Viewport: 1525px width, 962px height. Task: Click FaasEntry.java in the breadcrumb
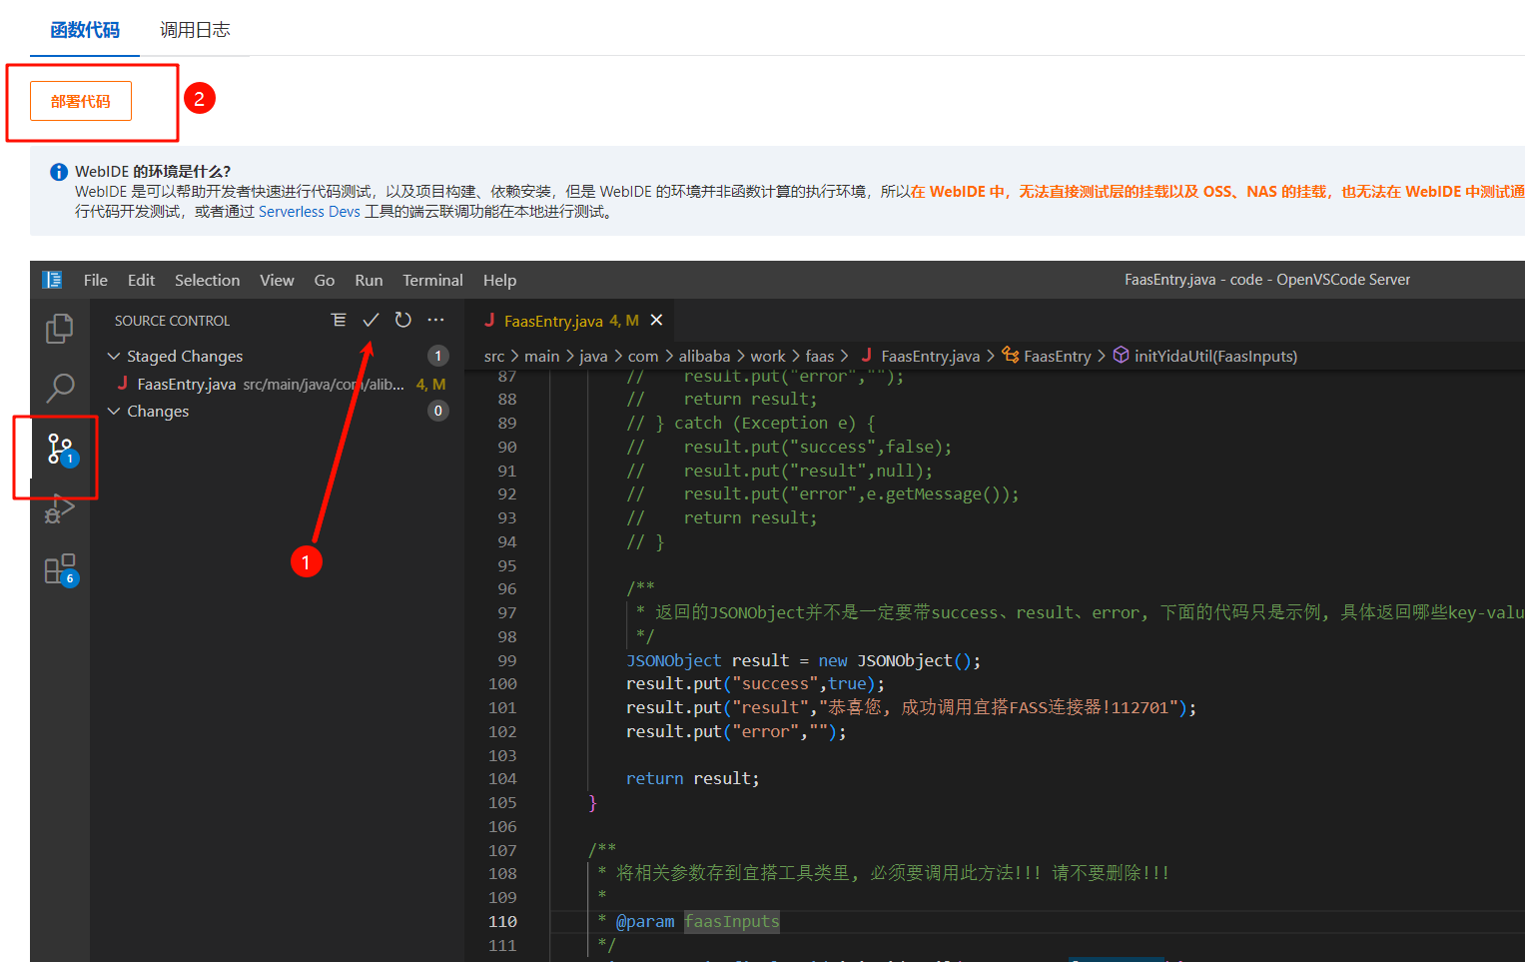[930, 356]
